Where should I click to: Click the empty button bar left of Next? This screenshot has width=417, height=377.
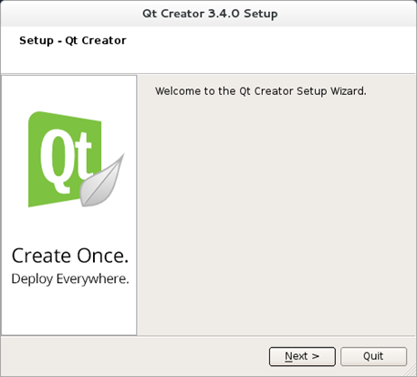[134, 356]
